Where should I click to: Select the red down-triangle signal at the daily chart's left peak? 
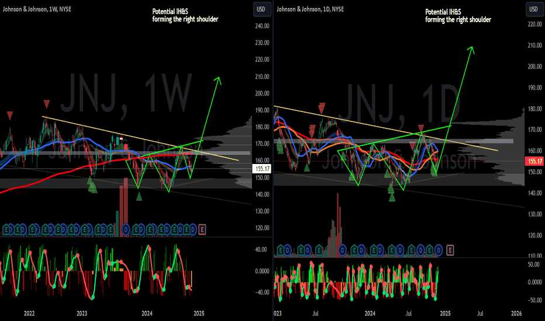coord(322,108)
